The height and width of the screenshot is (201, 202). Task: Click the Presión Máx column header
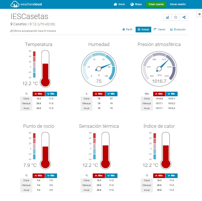(159, 94)
